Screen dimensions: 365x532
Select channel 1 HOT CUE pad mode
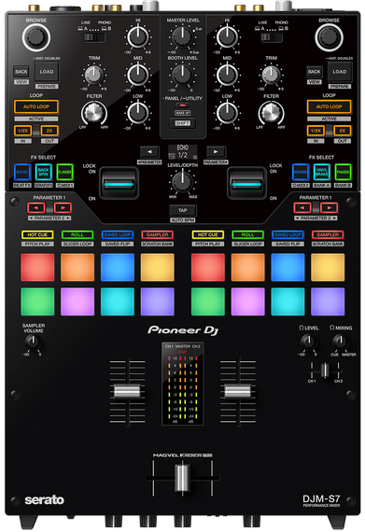(x=37, y=235)
